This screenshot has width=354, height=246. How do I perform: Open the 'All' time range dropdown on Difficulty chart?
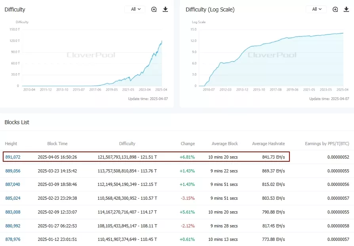click(x=135, y=9)
